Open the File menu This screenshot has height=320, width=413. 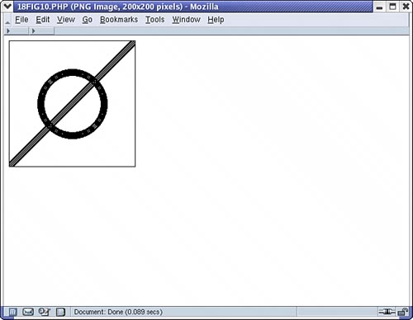(x=21, y=20)
